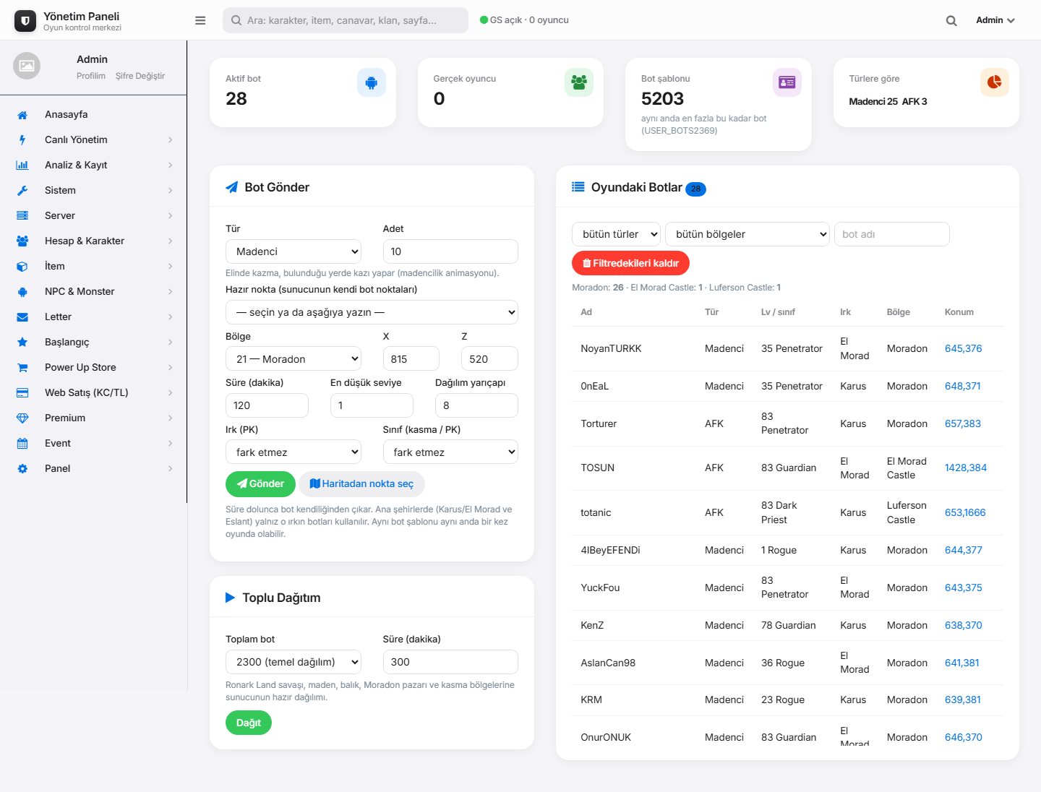
Task: Open the Anasayfa sidebar item
Action: click(94, 114)
